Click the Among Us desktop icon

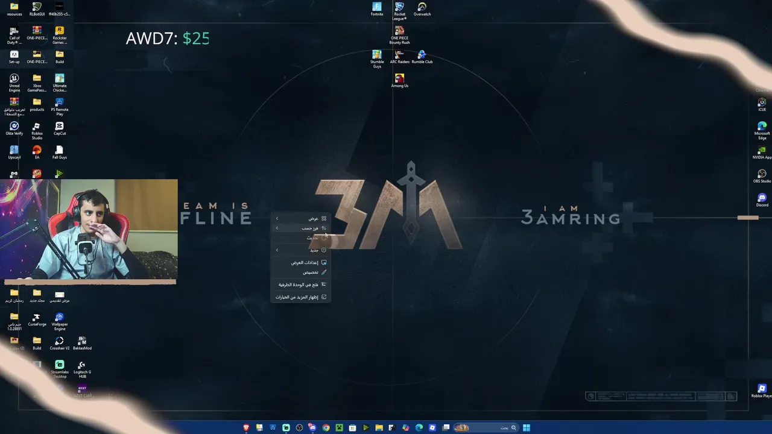coord(399,81)
